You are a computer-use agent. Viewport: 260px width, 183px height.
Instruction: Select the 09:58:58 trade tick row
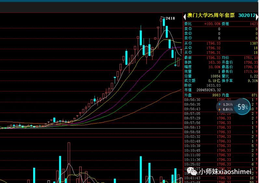tap(221, 132)
